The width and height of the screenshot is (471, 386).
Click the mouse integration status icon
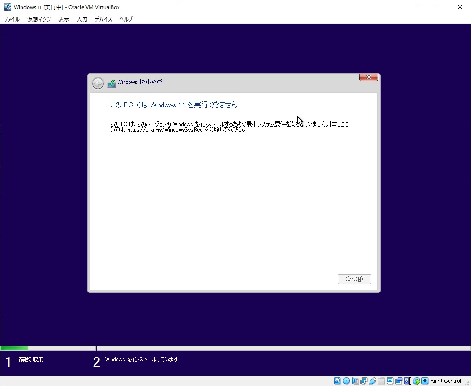(416, 381)
